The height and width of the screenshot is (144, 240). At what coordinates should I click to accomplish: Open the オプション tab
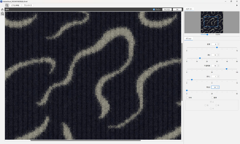click(x=189, y=39)
